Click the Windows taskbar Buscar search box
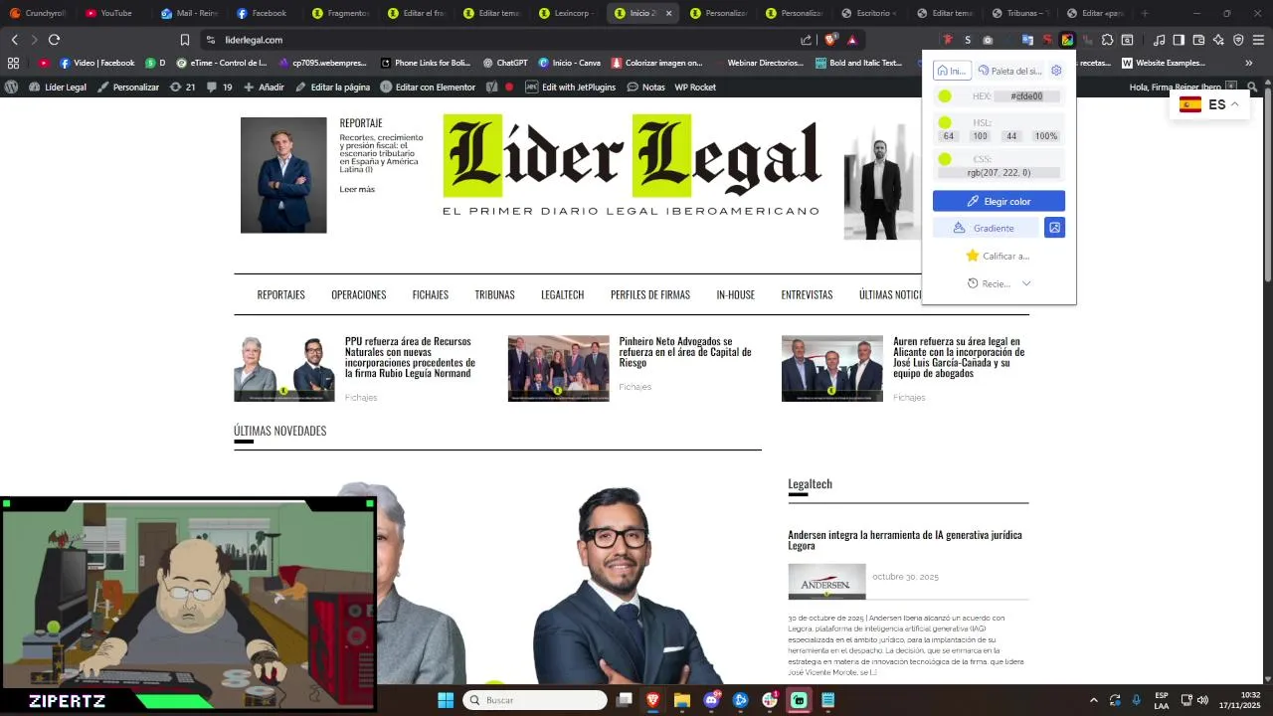Image resolution: width=1273 pixels, height=716 pixels. pos(535,700)
